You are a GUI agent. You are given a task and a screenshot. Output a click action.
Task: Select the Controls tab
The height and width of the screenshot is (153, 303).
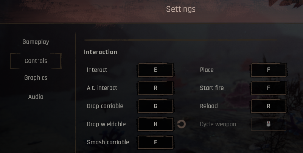click(x=36, y=61)
